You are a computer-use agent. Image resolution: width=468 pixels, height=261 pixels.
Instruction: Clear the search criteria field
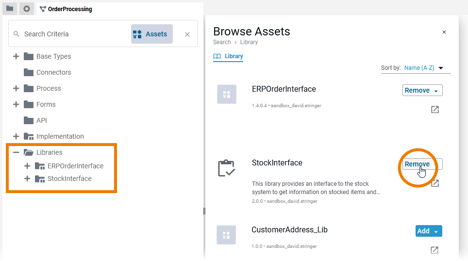(187, 34)
